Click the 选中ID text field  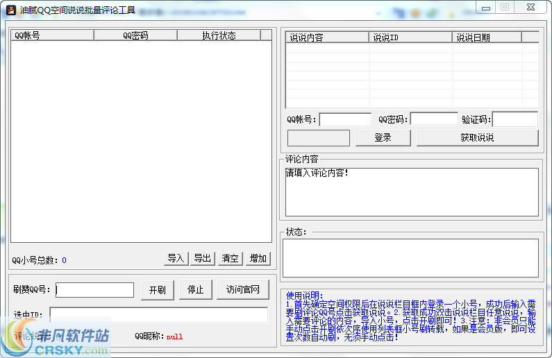tap(158, 315)
